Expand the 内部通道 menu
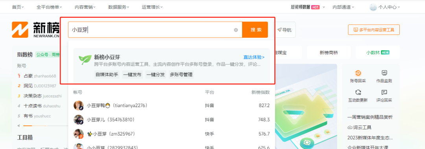Screen dimensions: 425x149 (343, 7)
